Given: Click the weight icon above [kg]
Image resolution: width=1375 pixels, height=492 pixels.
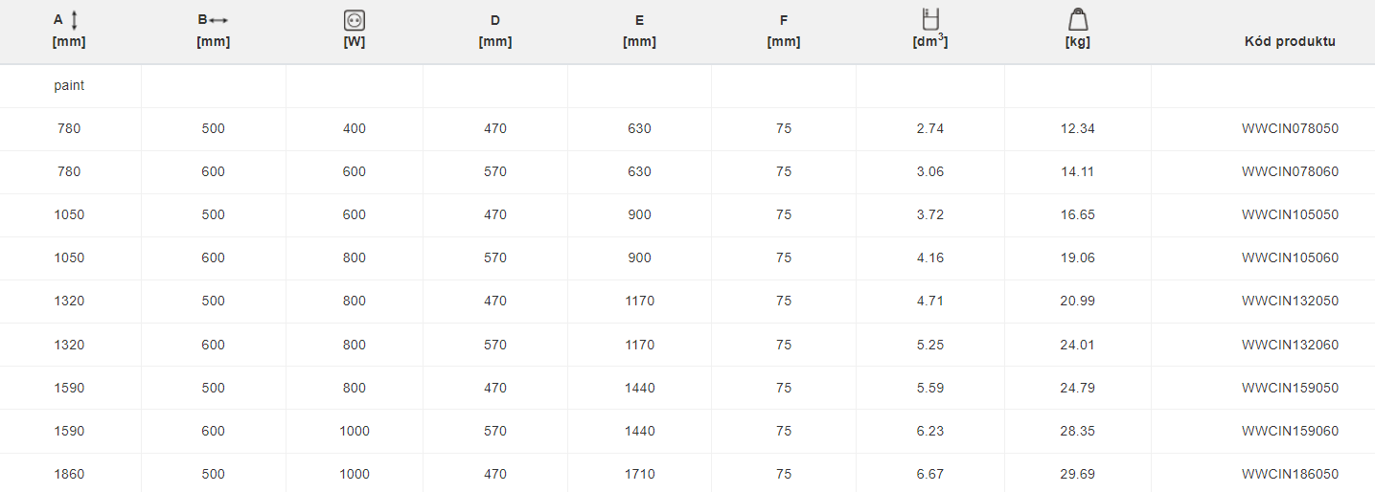Looking at the screenshot, I should pos(1078,20).
